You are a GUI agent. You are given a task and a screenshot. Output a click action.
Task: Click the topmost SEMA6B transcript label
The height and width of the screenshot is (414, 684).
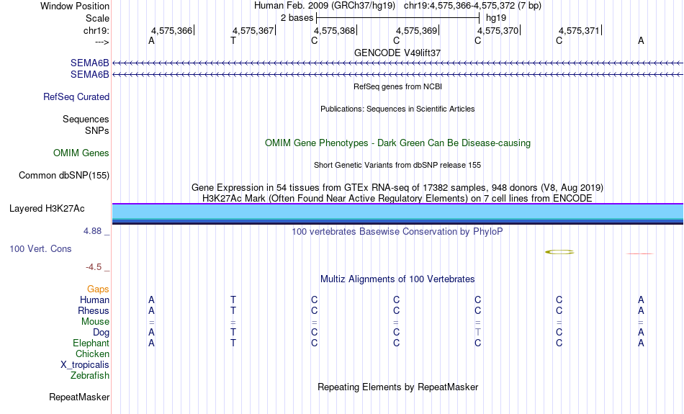89,63
